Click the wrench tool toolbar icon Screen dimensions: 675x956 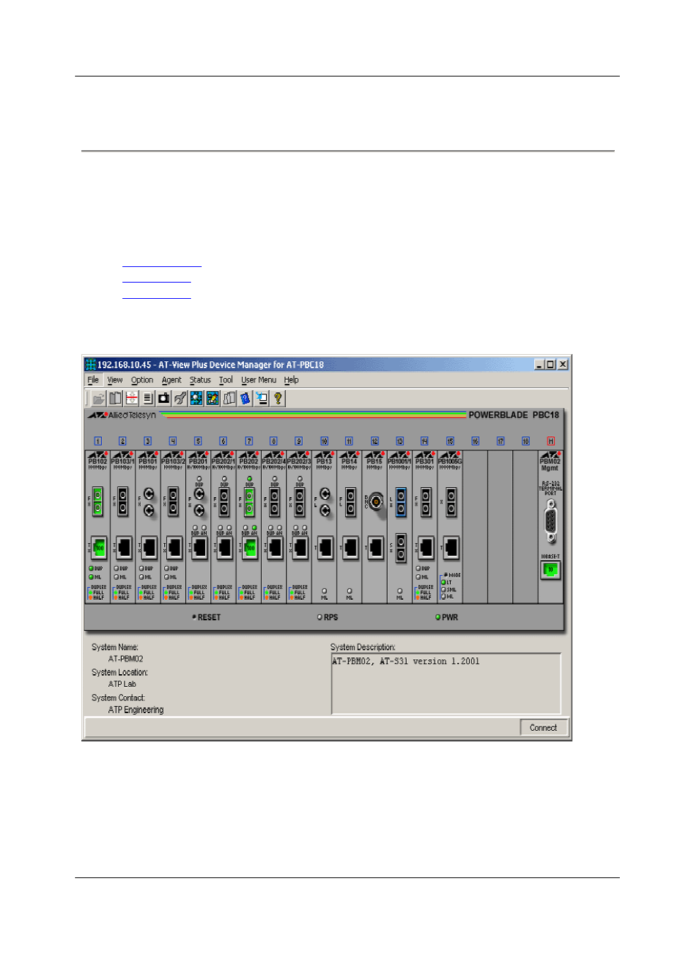click(x=180, y=399)
